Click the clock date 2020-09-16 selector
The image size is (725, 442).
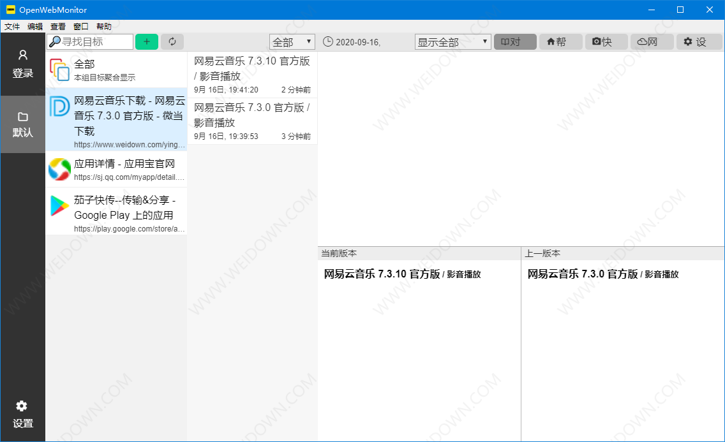pyautogui.click(x=352, y=42)
